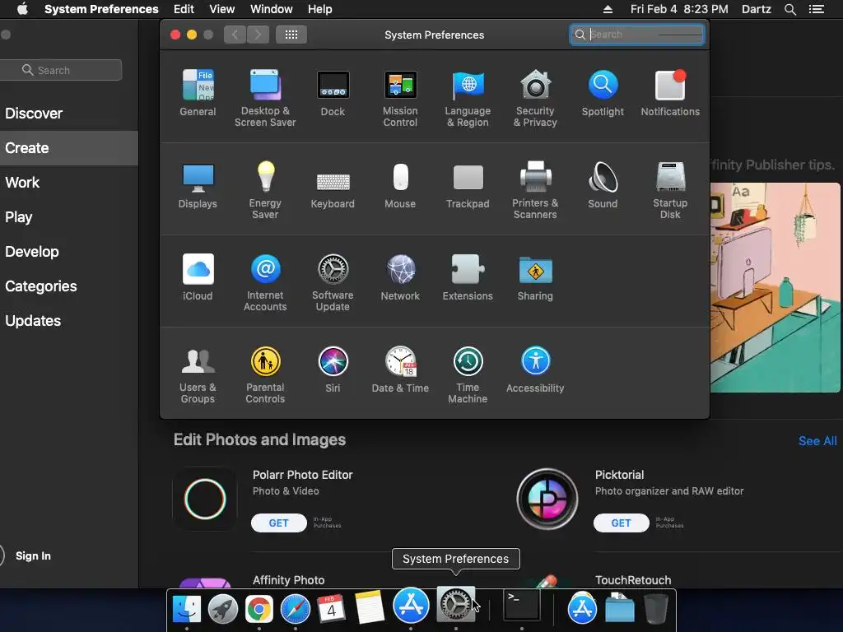Viewport: 843px width, 632px height.
Task: Open the Help menu
Action: pyautogui.click(x=320, y=9)
